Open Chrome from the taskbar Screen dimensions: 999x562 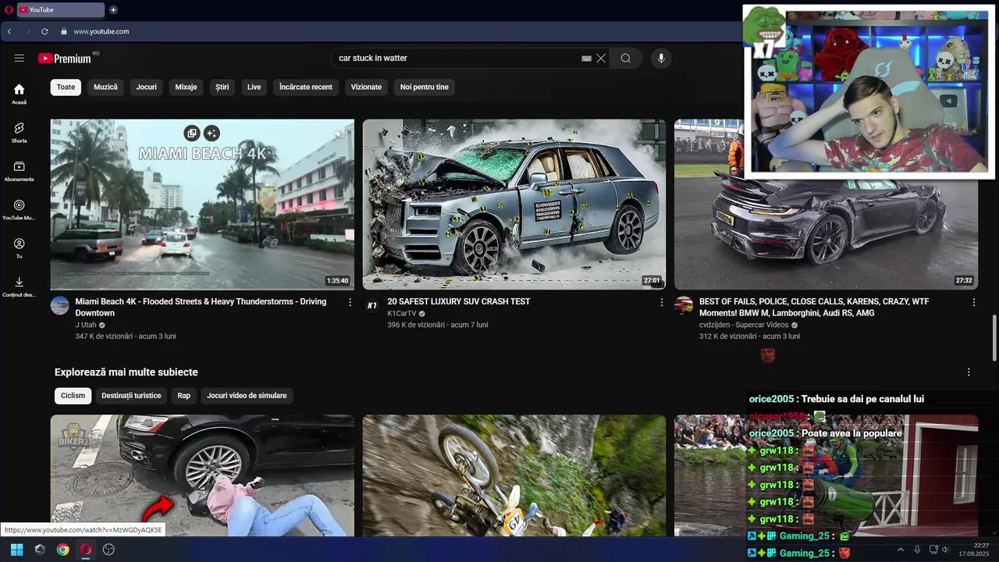(62, 550)
